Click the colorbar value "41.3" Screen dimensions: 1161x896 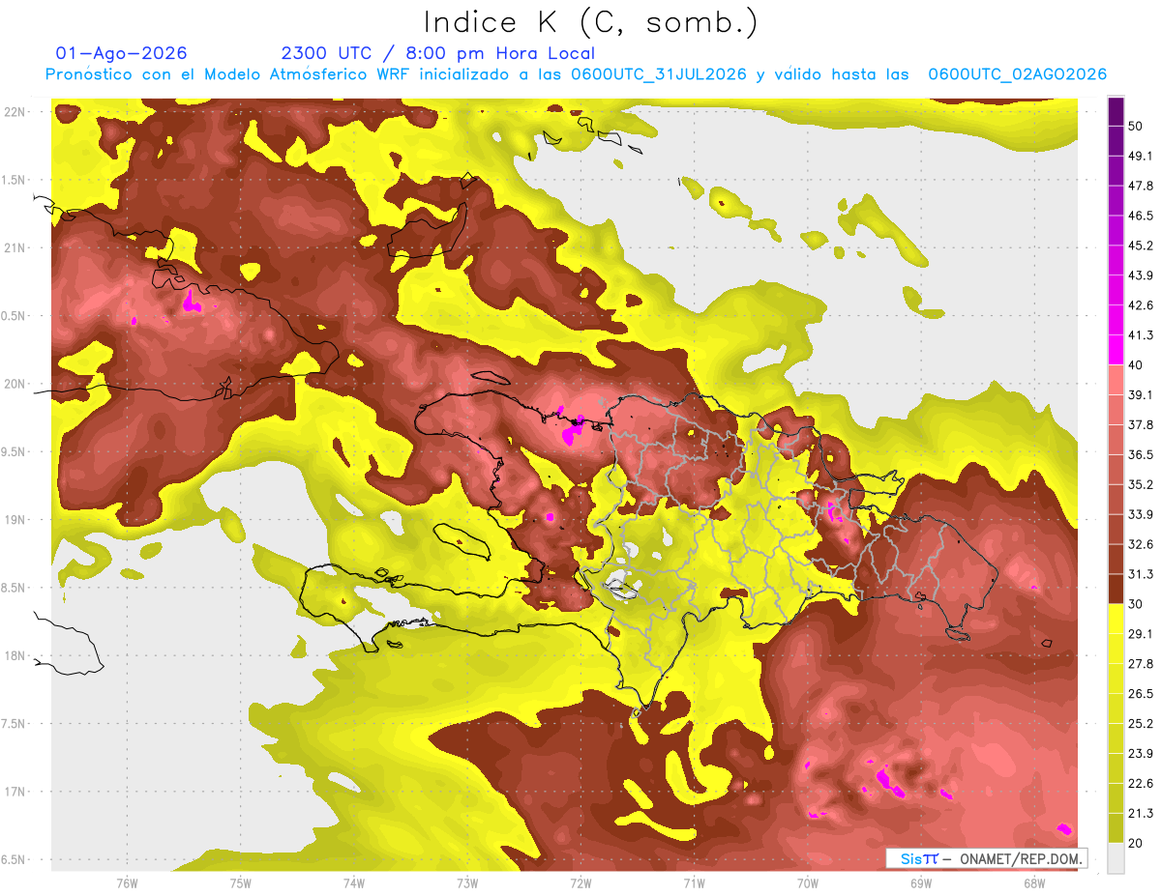point(1140,335)
